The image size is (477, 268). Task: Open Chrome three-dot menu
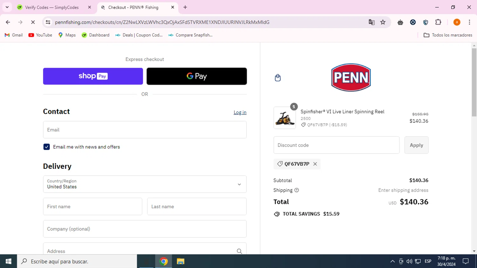[469, 22]
